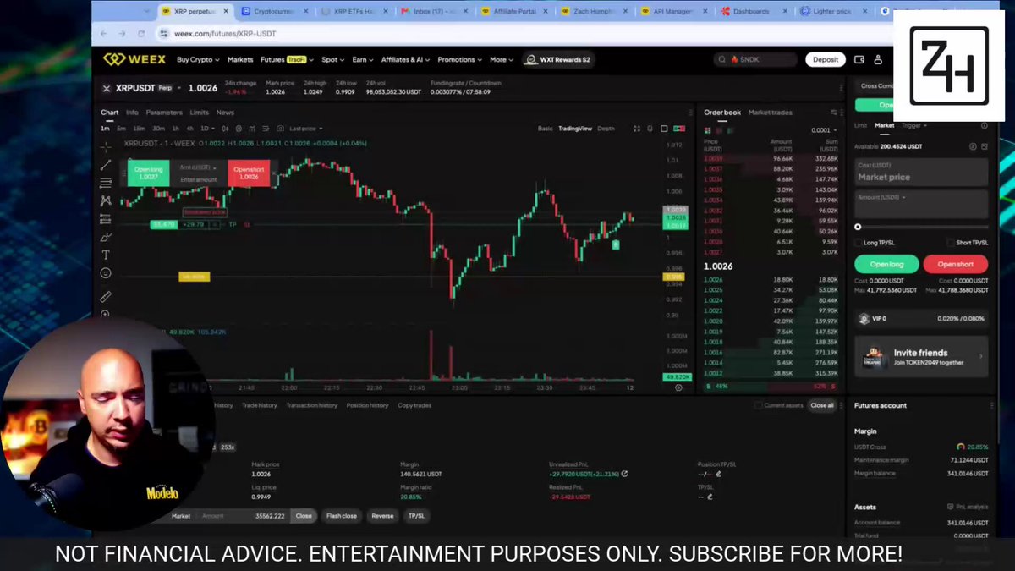This screenshot has width=1015, height=571.
Task: Enable the Current assets checkbox
Action: pyautogui.click(x=758, y=405)
